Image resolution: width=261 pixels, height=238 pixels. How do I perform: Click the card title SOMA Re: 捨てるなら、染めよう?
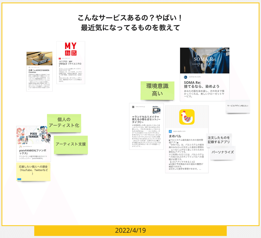[202, 85]
